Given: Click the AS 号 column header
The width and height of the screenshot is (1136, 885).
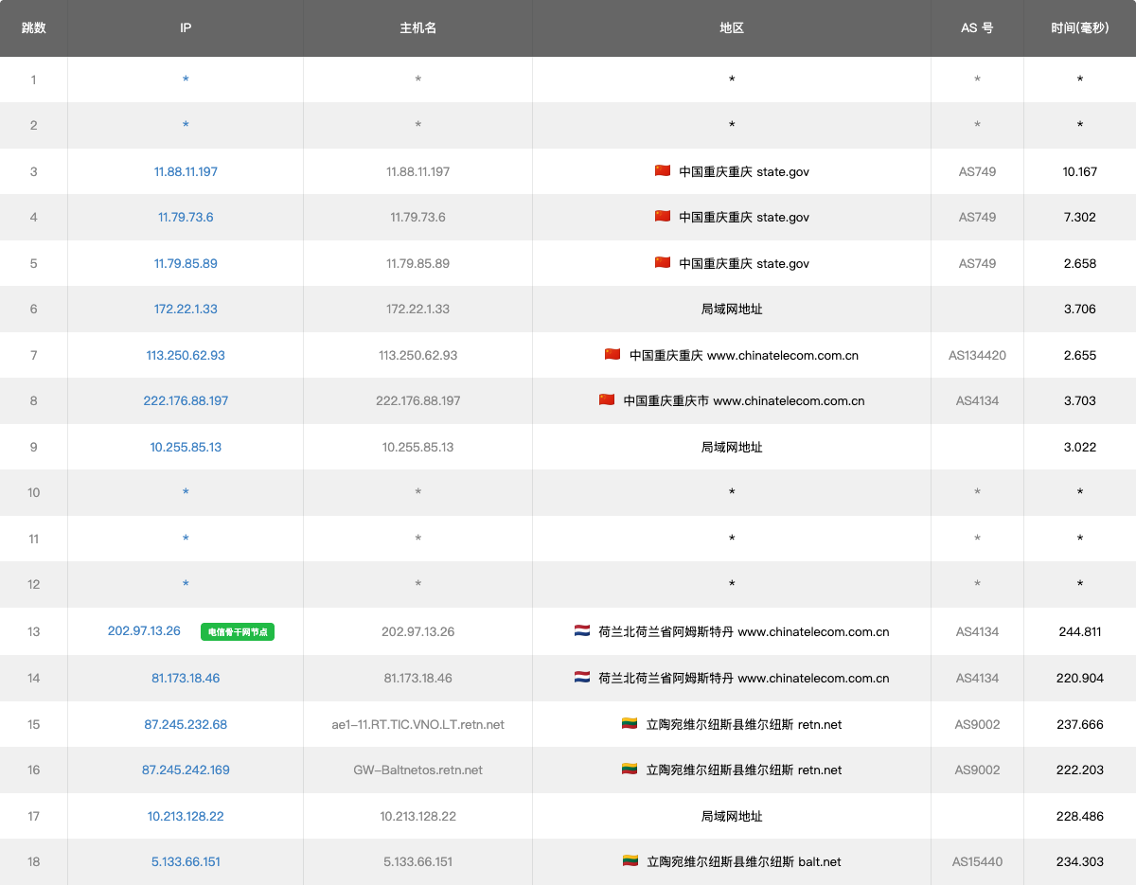Looking at the screenshot, I should [977, 28].
